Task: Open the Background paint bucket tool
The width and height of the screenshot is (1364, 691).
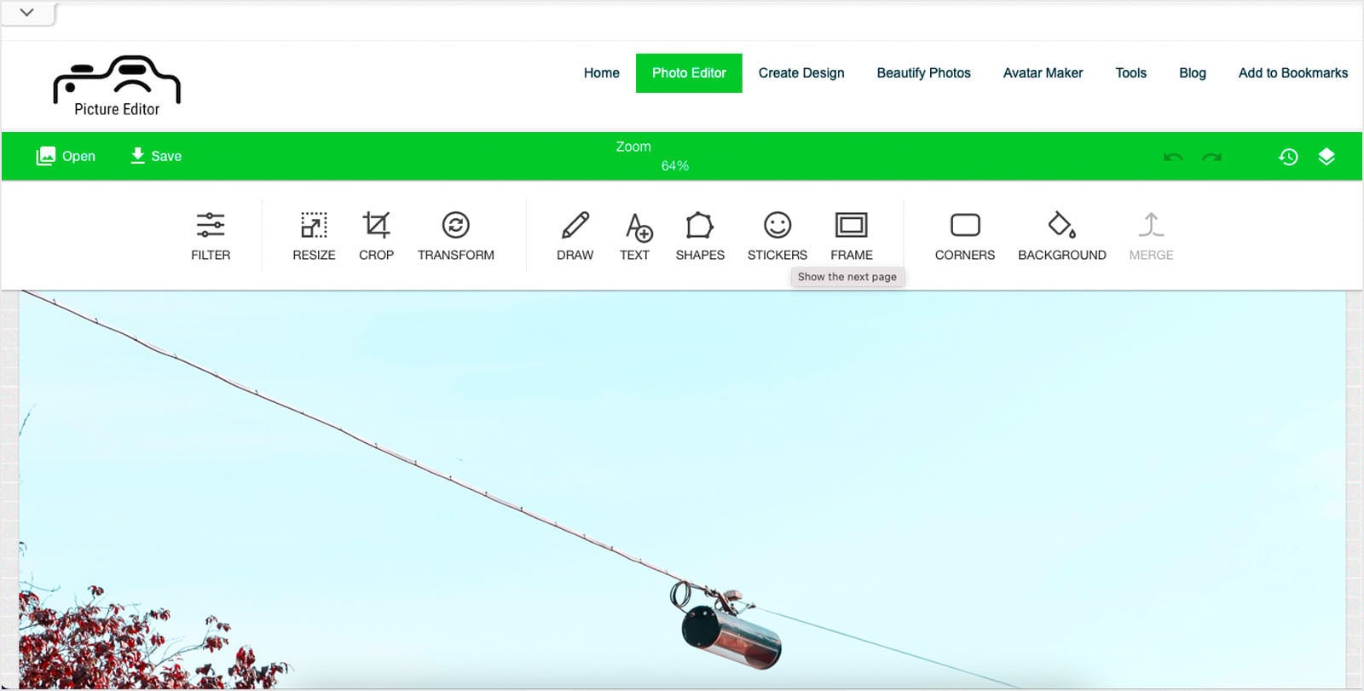Action: [1061, 226]
